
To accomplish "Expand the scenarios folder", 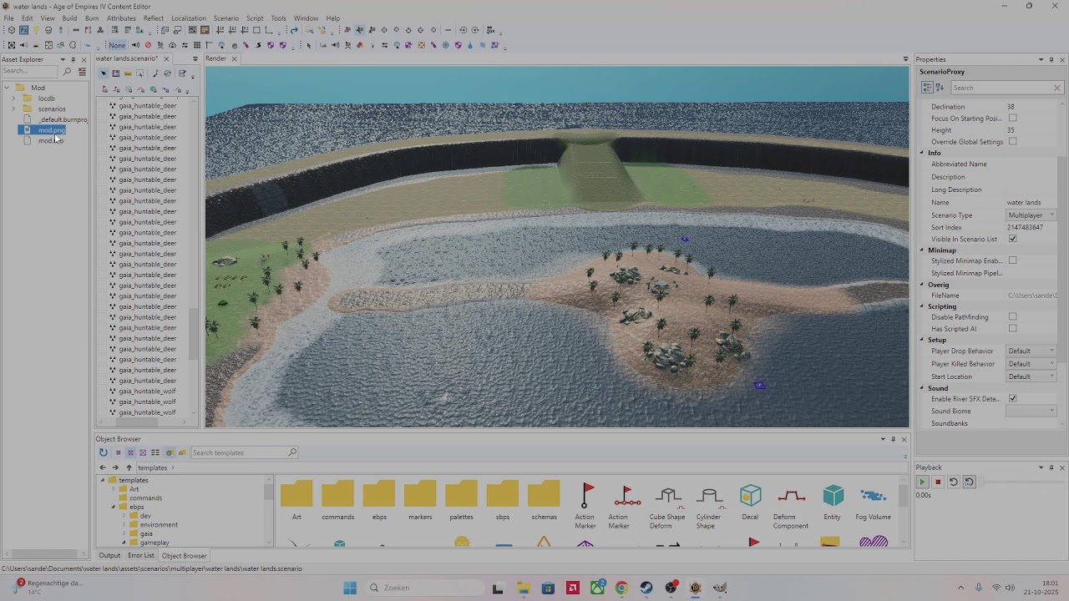I will 13,109.
